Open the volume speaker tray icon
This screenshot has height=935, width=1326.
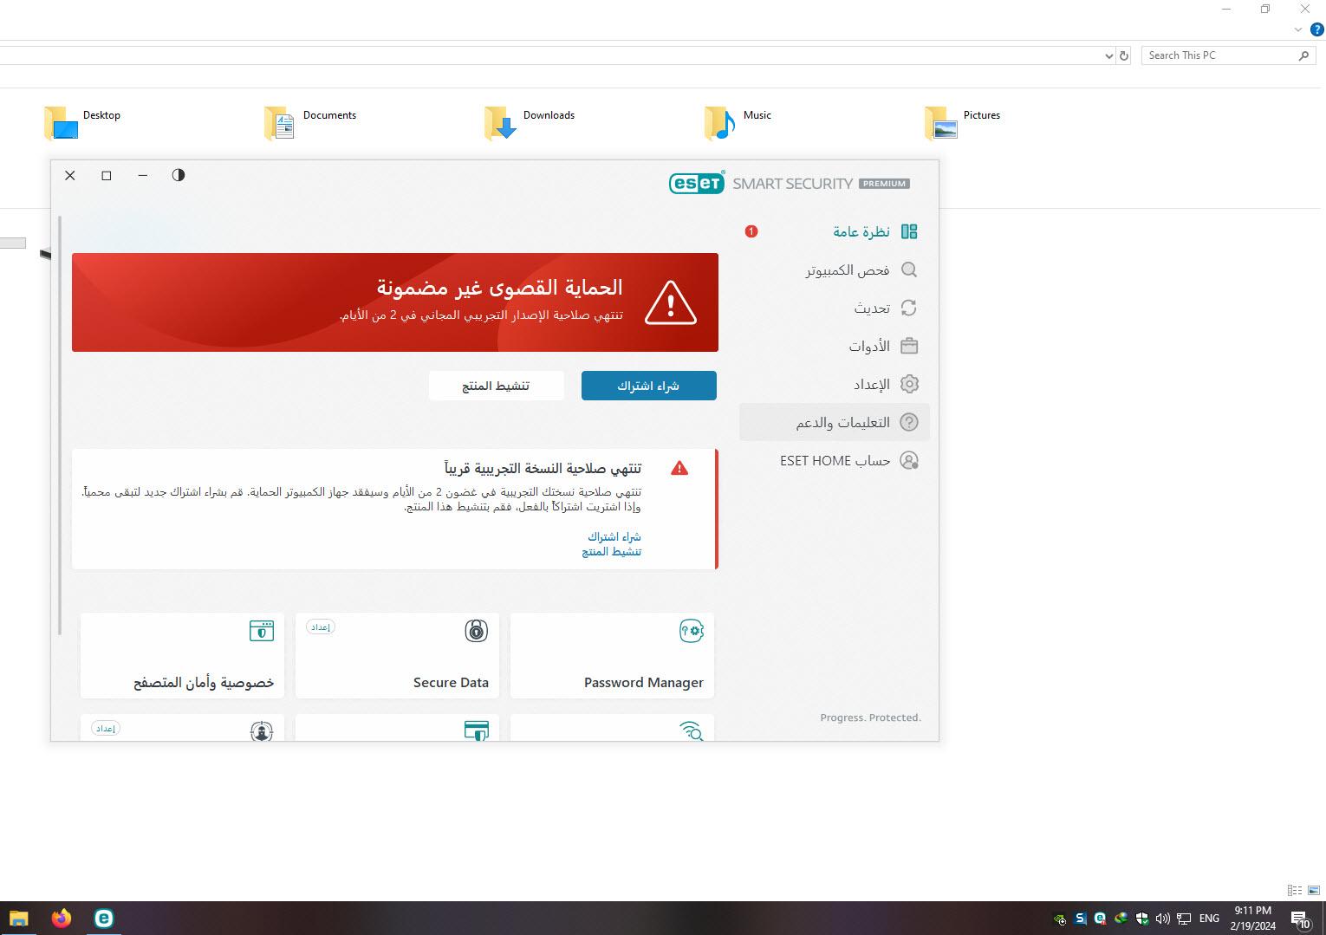(1163, 919)
